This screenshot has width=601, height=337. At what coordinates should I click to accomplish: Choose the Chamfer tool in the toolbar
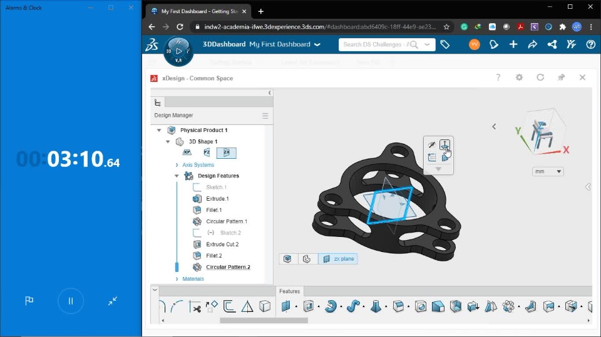[x=438, y=306]
